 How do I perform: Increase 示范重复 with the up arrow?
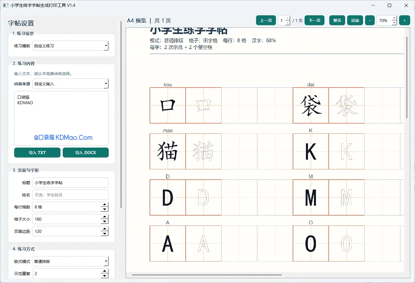104,271
